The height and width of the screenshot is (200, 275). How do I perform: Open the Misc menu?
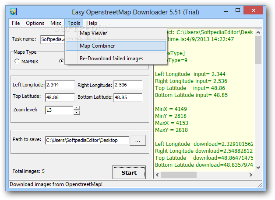pyautogui.click(x=56, y=23)
